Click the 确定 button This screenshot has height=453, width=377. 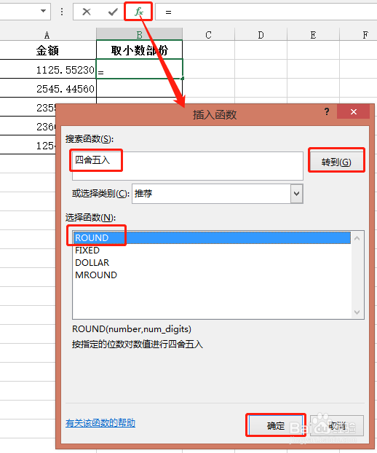(x=276, y=425)
